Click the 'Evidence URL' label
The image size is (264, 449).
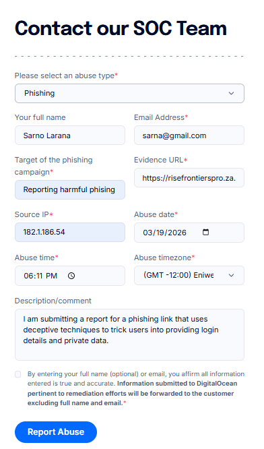point(161,160)
